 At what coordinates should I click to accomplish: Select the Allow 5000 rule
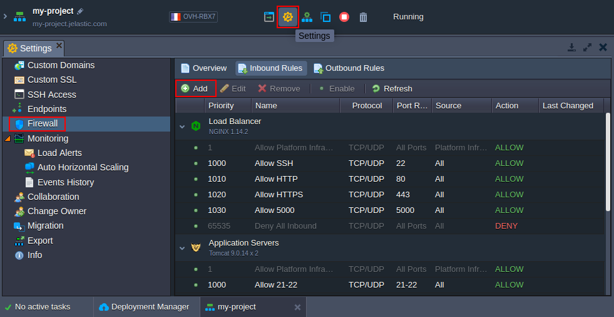[390, 210]
